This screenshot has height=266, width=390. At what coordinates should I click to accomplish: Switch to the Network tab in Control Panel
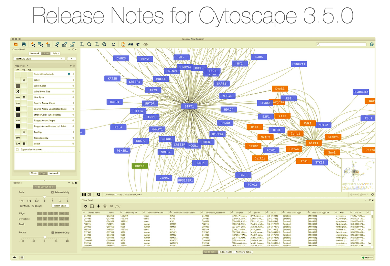[x=35, y=53]
